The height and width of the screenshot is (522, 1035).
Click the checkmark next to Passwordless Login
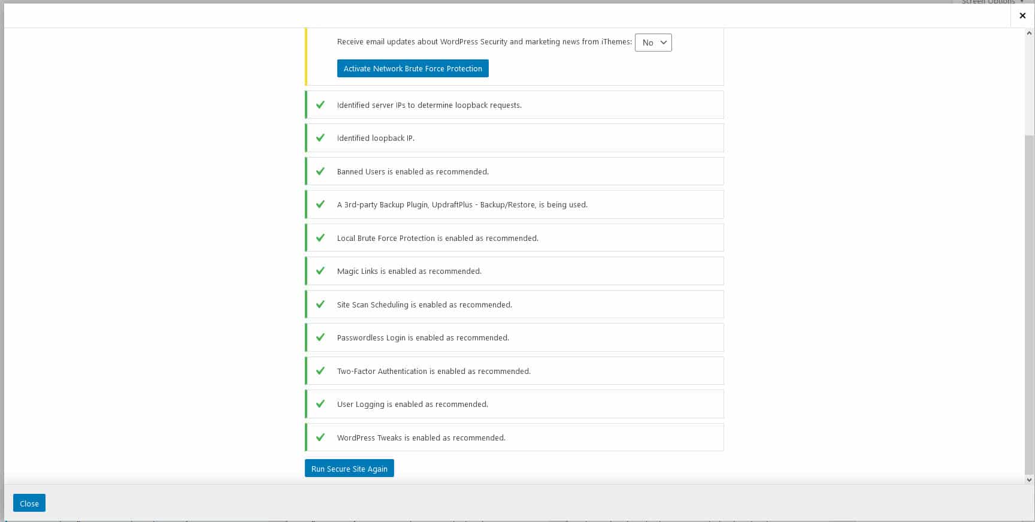tap(320, 337)
